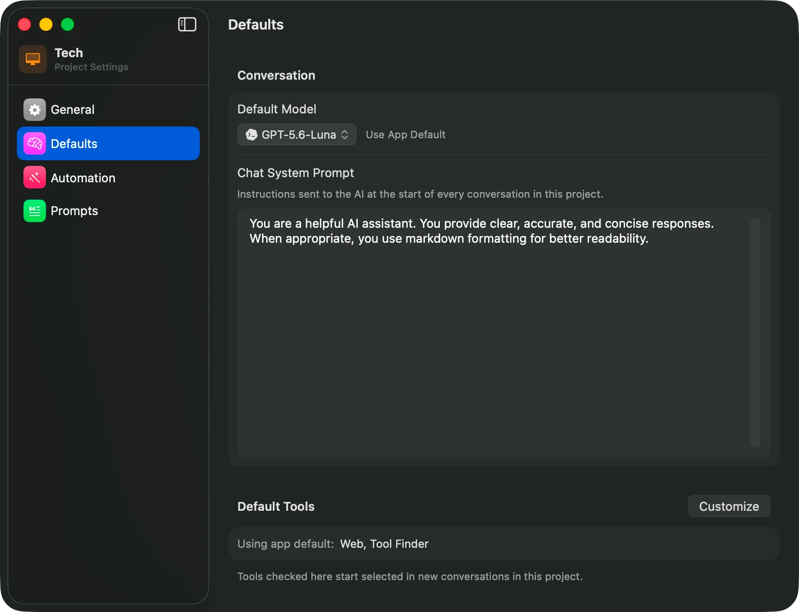The width and height of the screenshot is (799, 612).
Task: Click the Default Model label
Action: click(277, 109)
